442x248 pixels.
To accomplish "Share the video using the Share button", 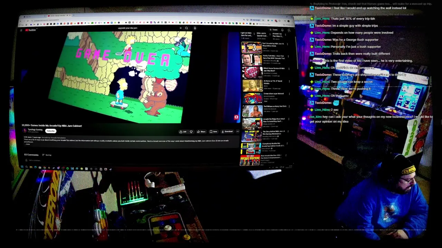I will click(201, 132).
